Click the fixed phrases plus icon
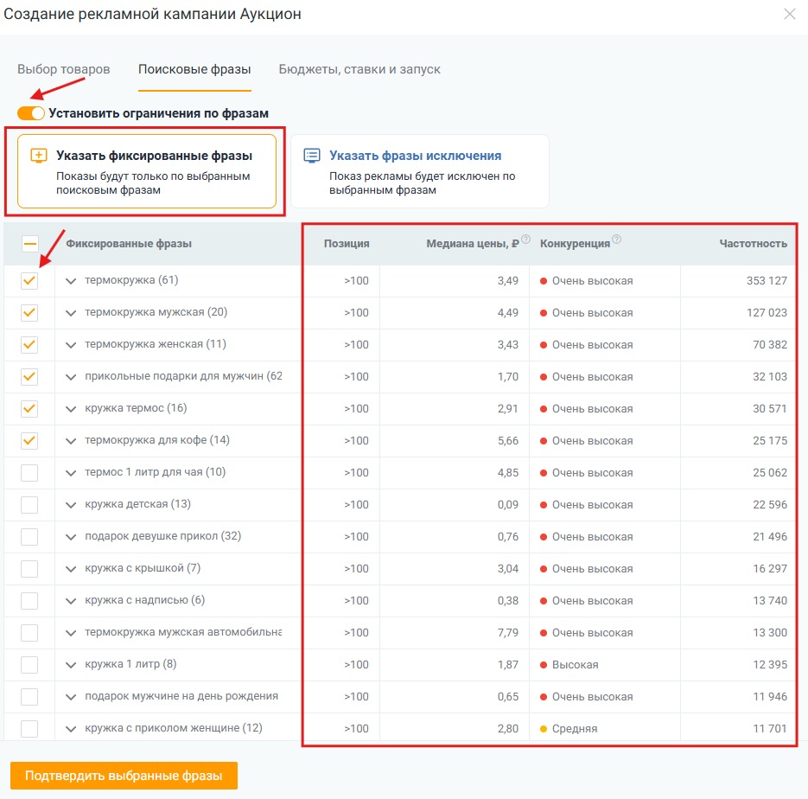 (x=39, y=155)
